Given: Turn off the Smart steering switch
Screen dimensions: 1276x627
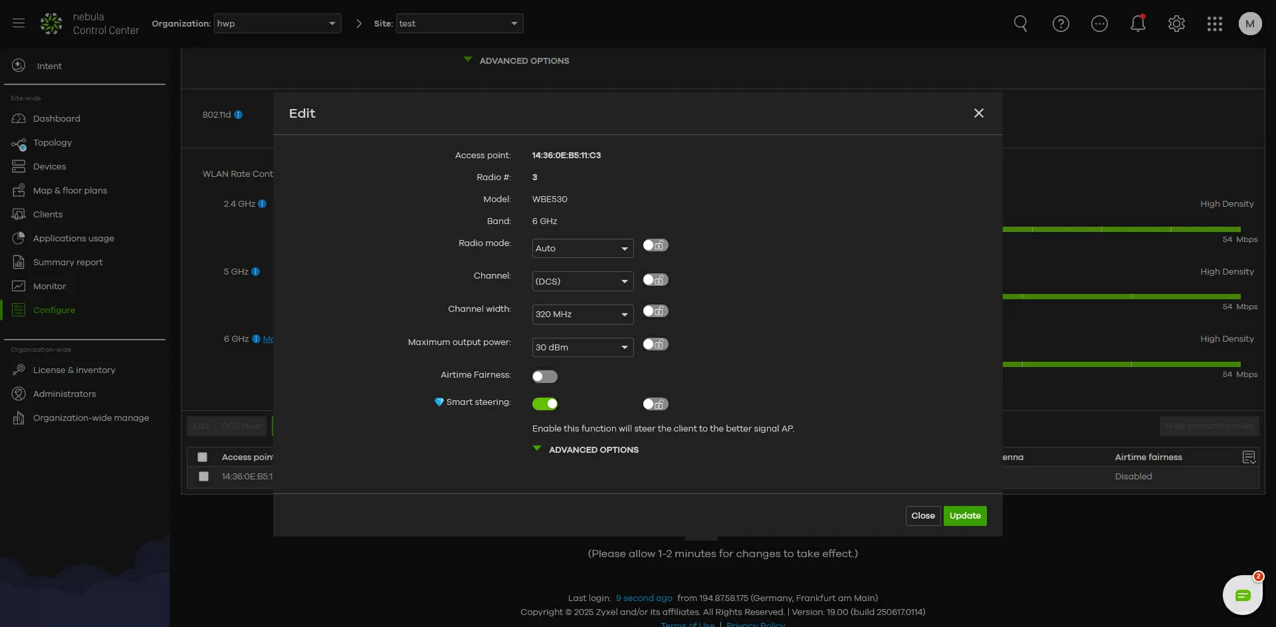Looking at the screenshot, I should (544, 404).
